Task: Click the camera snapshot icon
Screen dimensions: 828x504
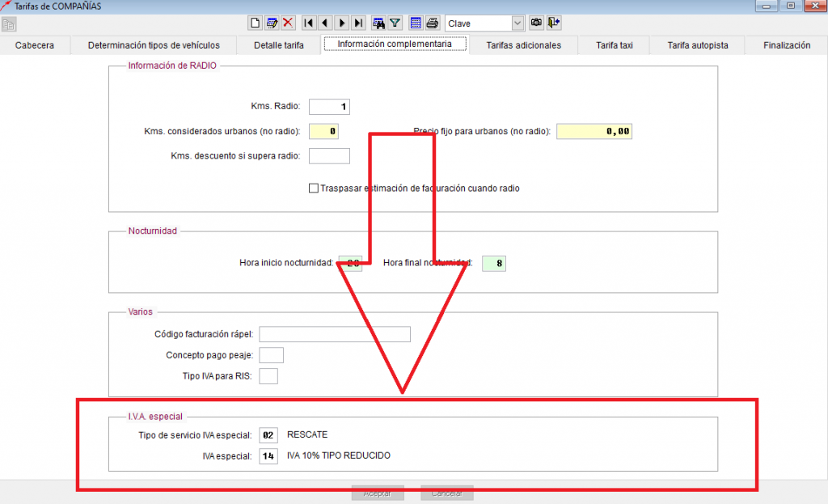Action: click(536, 23)
